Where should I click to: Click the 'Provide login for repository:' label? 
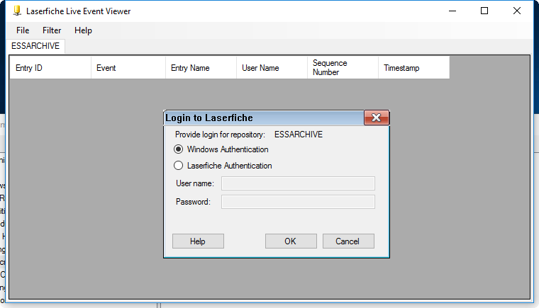click(x=220, y=135)
